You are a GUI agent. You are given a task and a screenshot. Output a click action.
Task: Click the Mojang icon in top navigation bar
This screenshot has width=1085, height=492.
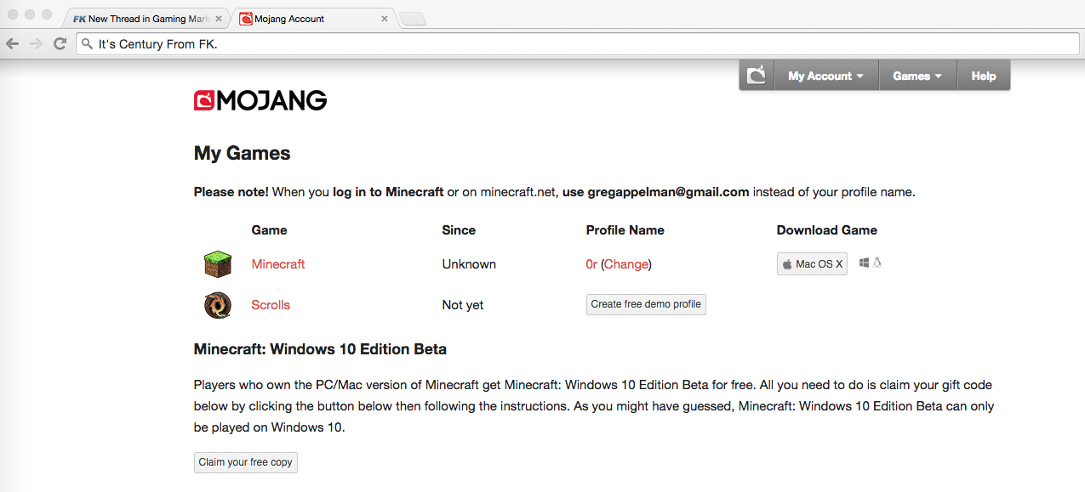point(757,76)
